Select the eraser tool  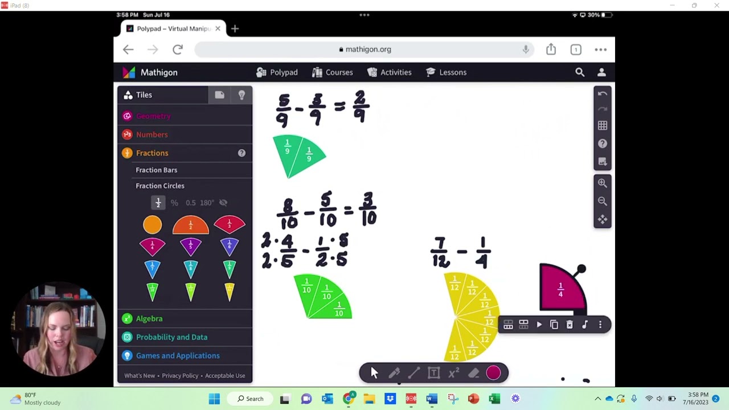click(474, 373)
